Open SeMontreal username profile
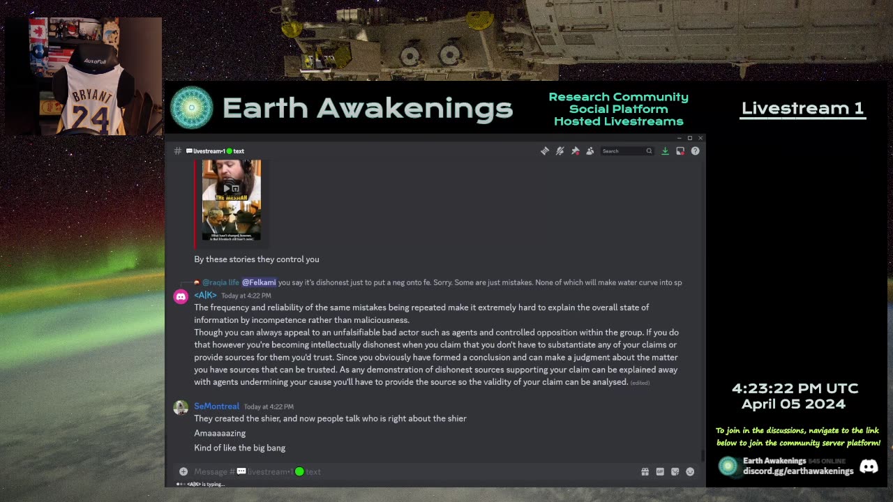Viewport: 893px width, 502px height. [216, 406]
